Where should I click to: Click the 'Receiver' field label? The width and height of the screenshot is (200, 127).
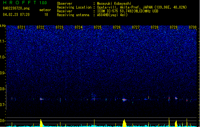[x=65, y=11]
